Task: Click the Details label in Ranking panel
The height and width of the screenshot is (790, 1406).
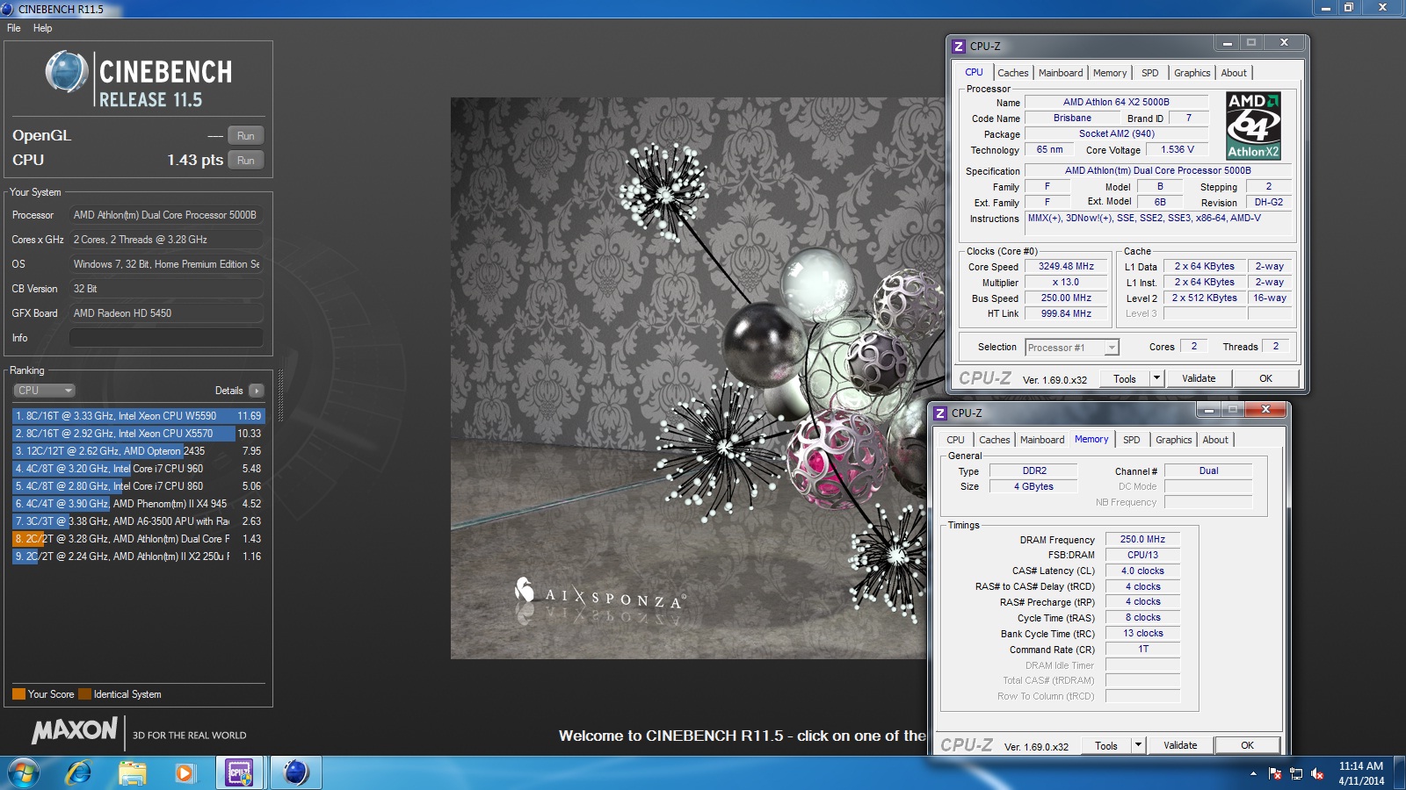Action: tap(228, 391)
